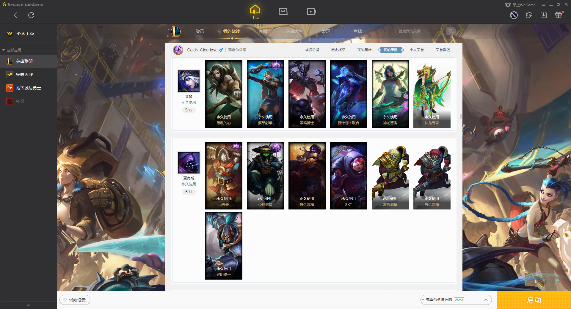Switch to 历史战绩 sub-tab
The height and width of the screenshot is (309, 571).
(x=338, y=50)
